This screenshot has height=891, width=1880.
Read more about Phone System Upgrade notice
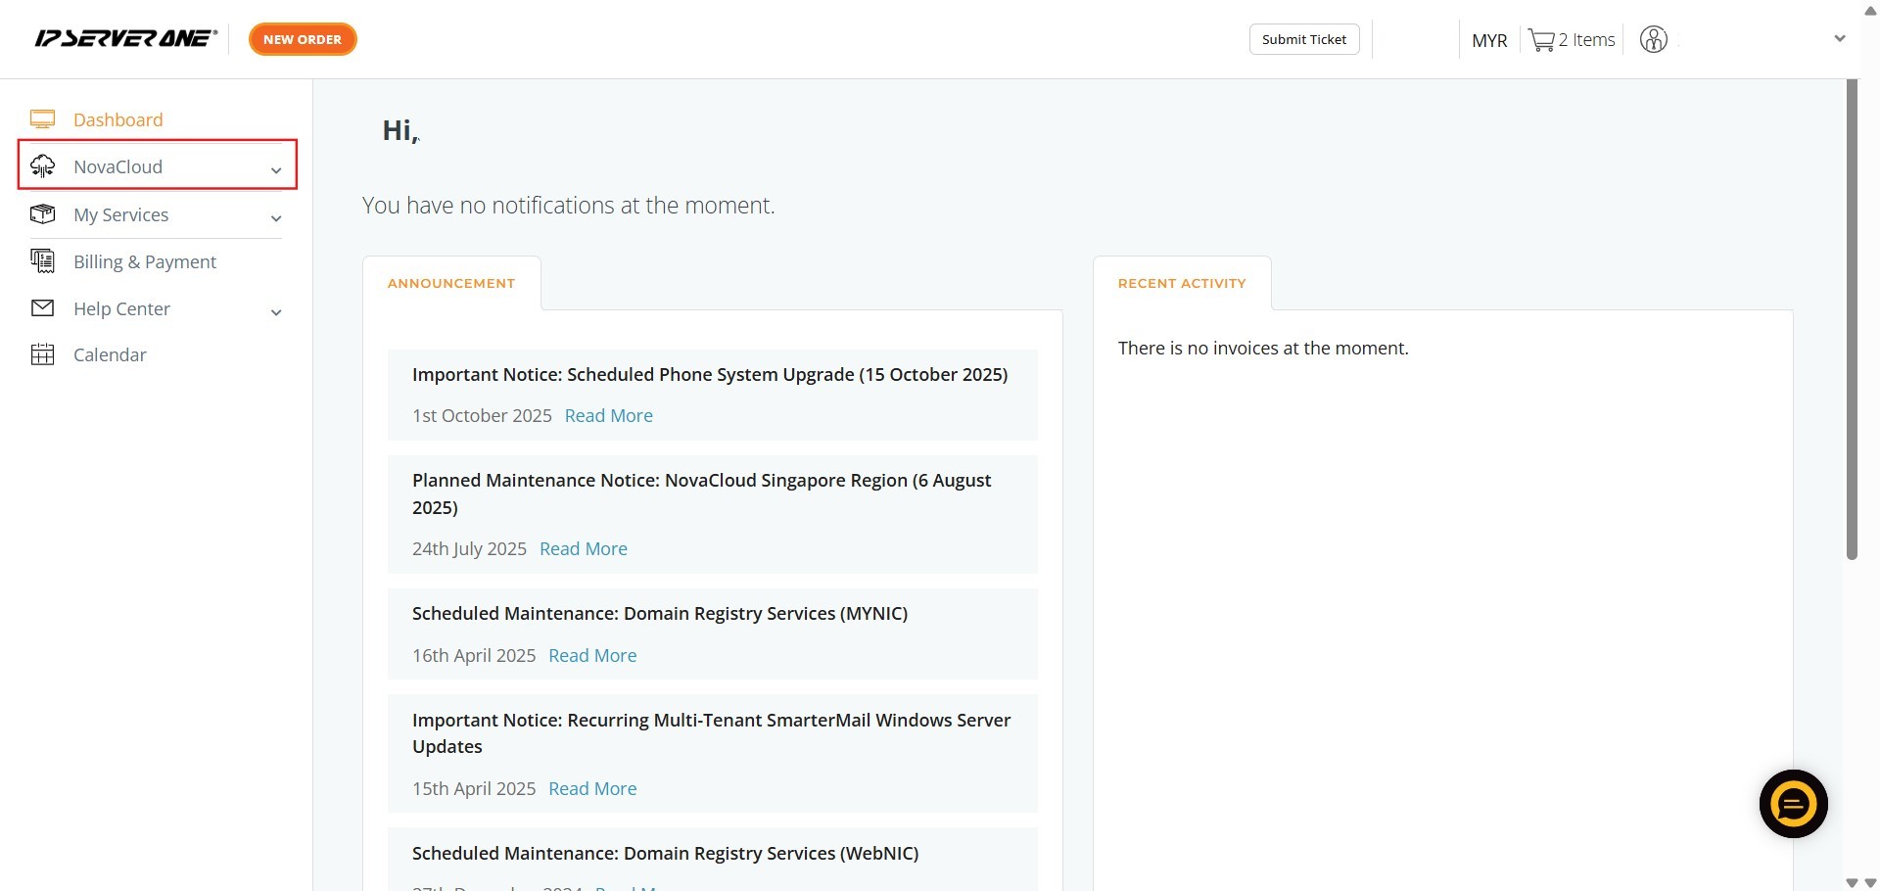(608, 415)
